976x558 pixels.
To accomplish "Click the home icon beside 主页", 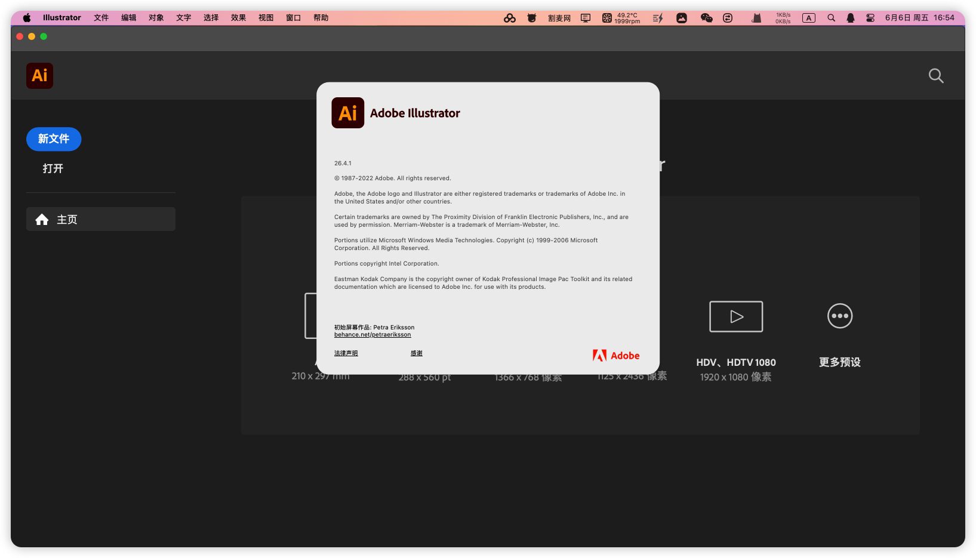I will tap(42, 220).
